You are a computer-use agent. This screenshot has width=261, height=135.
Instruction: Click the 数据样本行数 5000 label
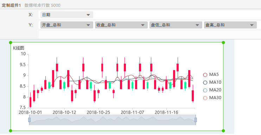click(x=43, y=5)
